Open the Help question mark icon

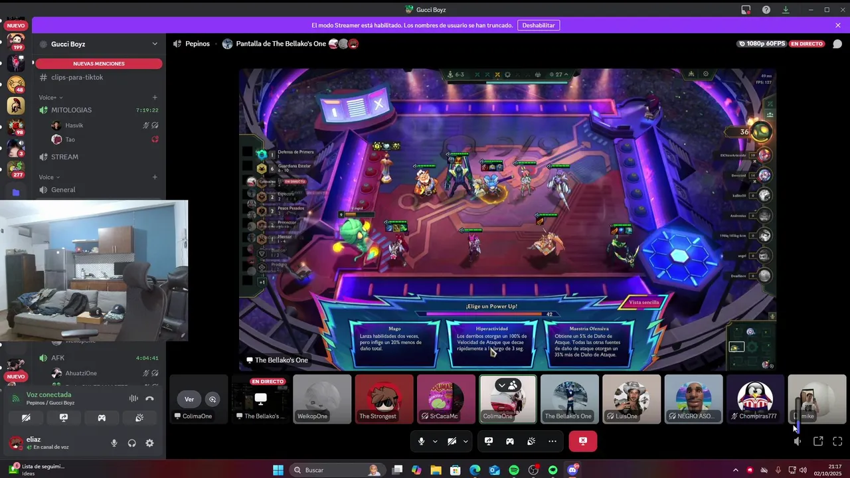(x=766, y=9)
